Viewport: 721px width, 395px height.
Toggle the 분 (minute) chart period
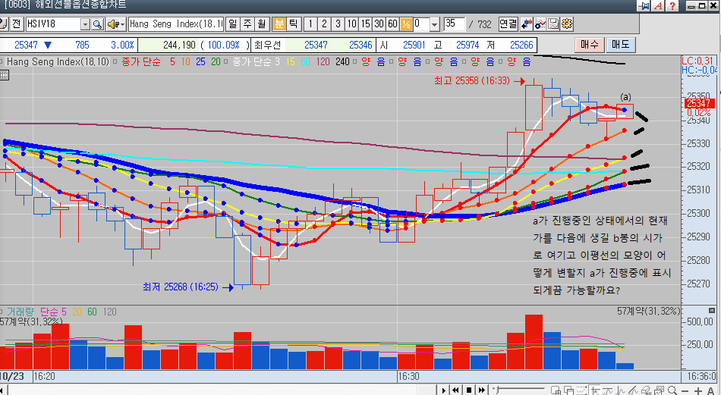[x=279, y=24]
